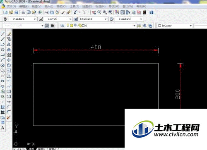Select the Erase modify tool
The width and height of the screenshot is (207, 150).
click(x=9, y=34)
